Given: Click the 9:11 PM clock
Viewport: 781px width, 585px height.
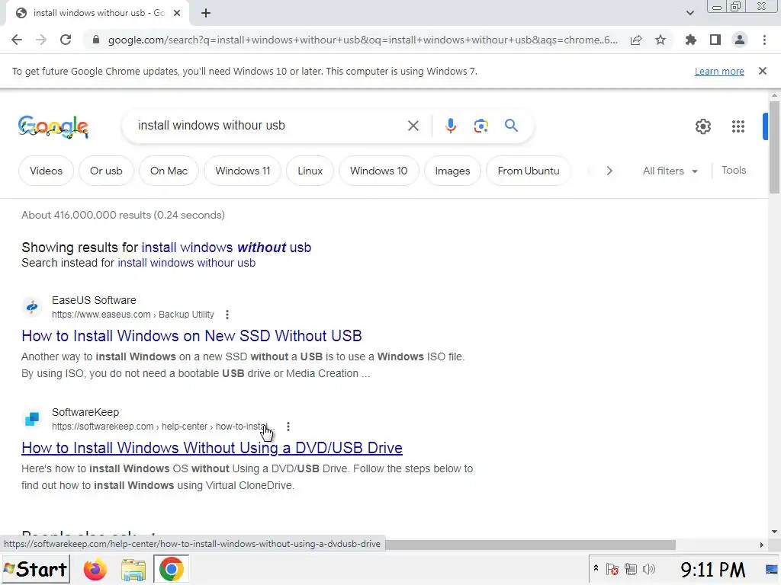Looking at the screenshot, I should click(x=713, y=570).
